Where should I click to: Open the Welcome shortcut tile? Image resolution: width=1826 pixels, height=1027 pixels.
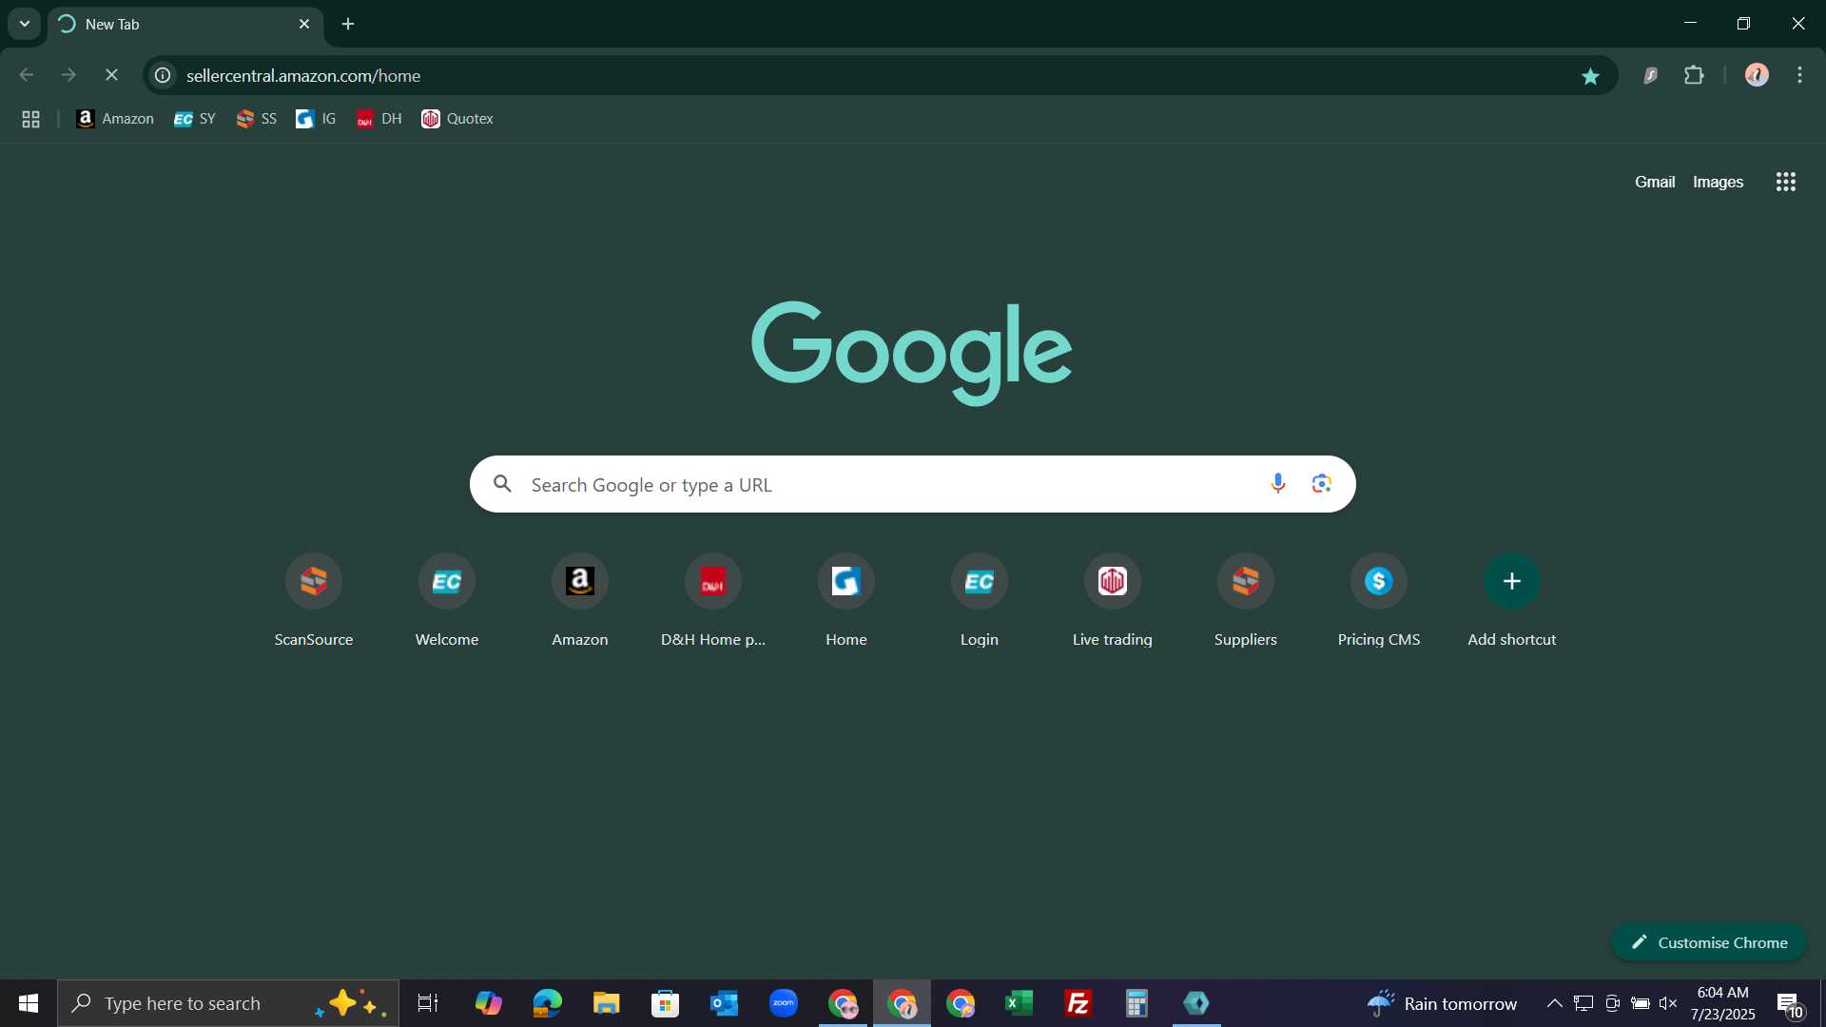(x=447, y=601)
